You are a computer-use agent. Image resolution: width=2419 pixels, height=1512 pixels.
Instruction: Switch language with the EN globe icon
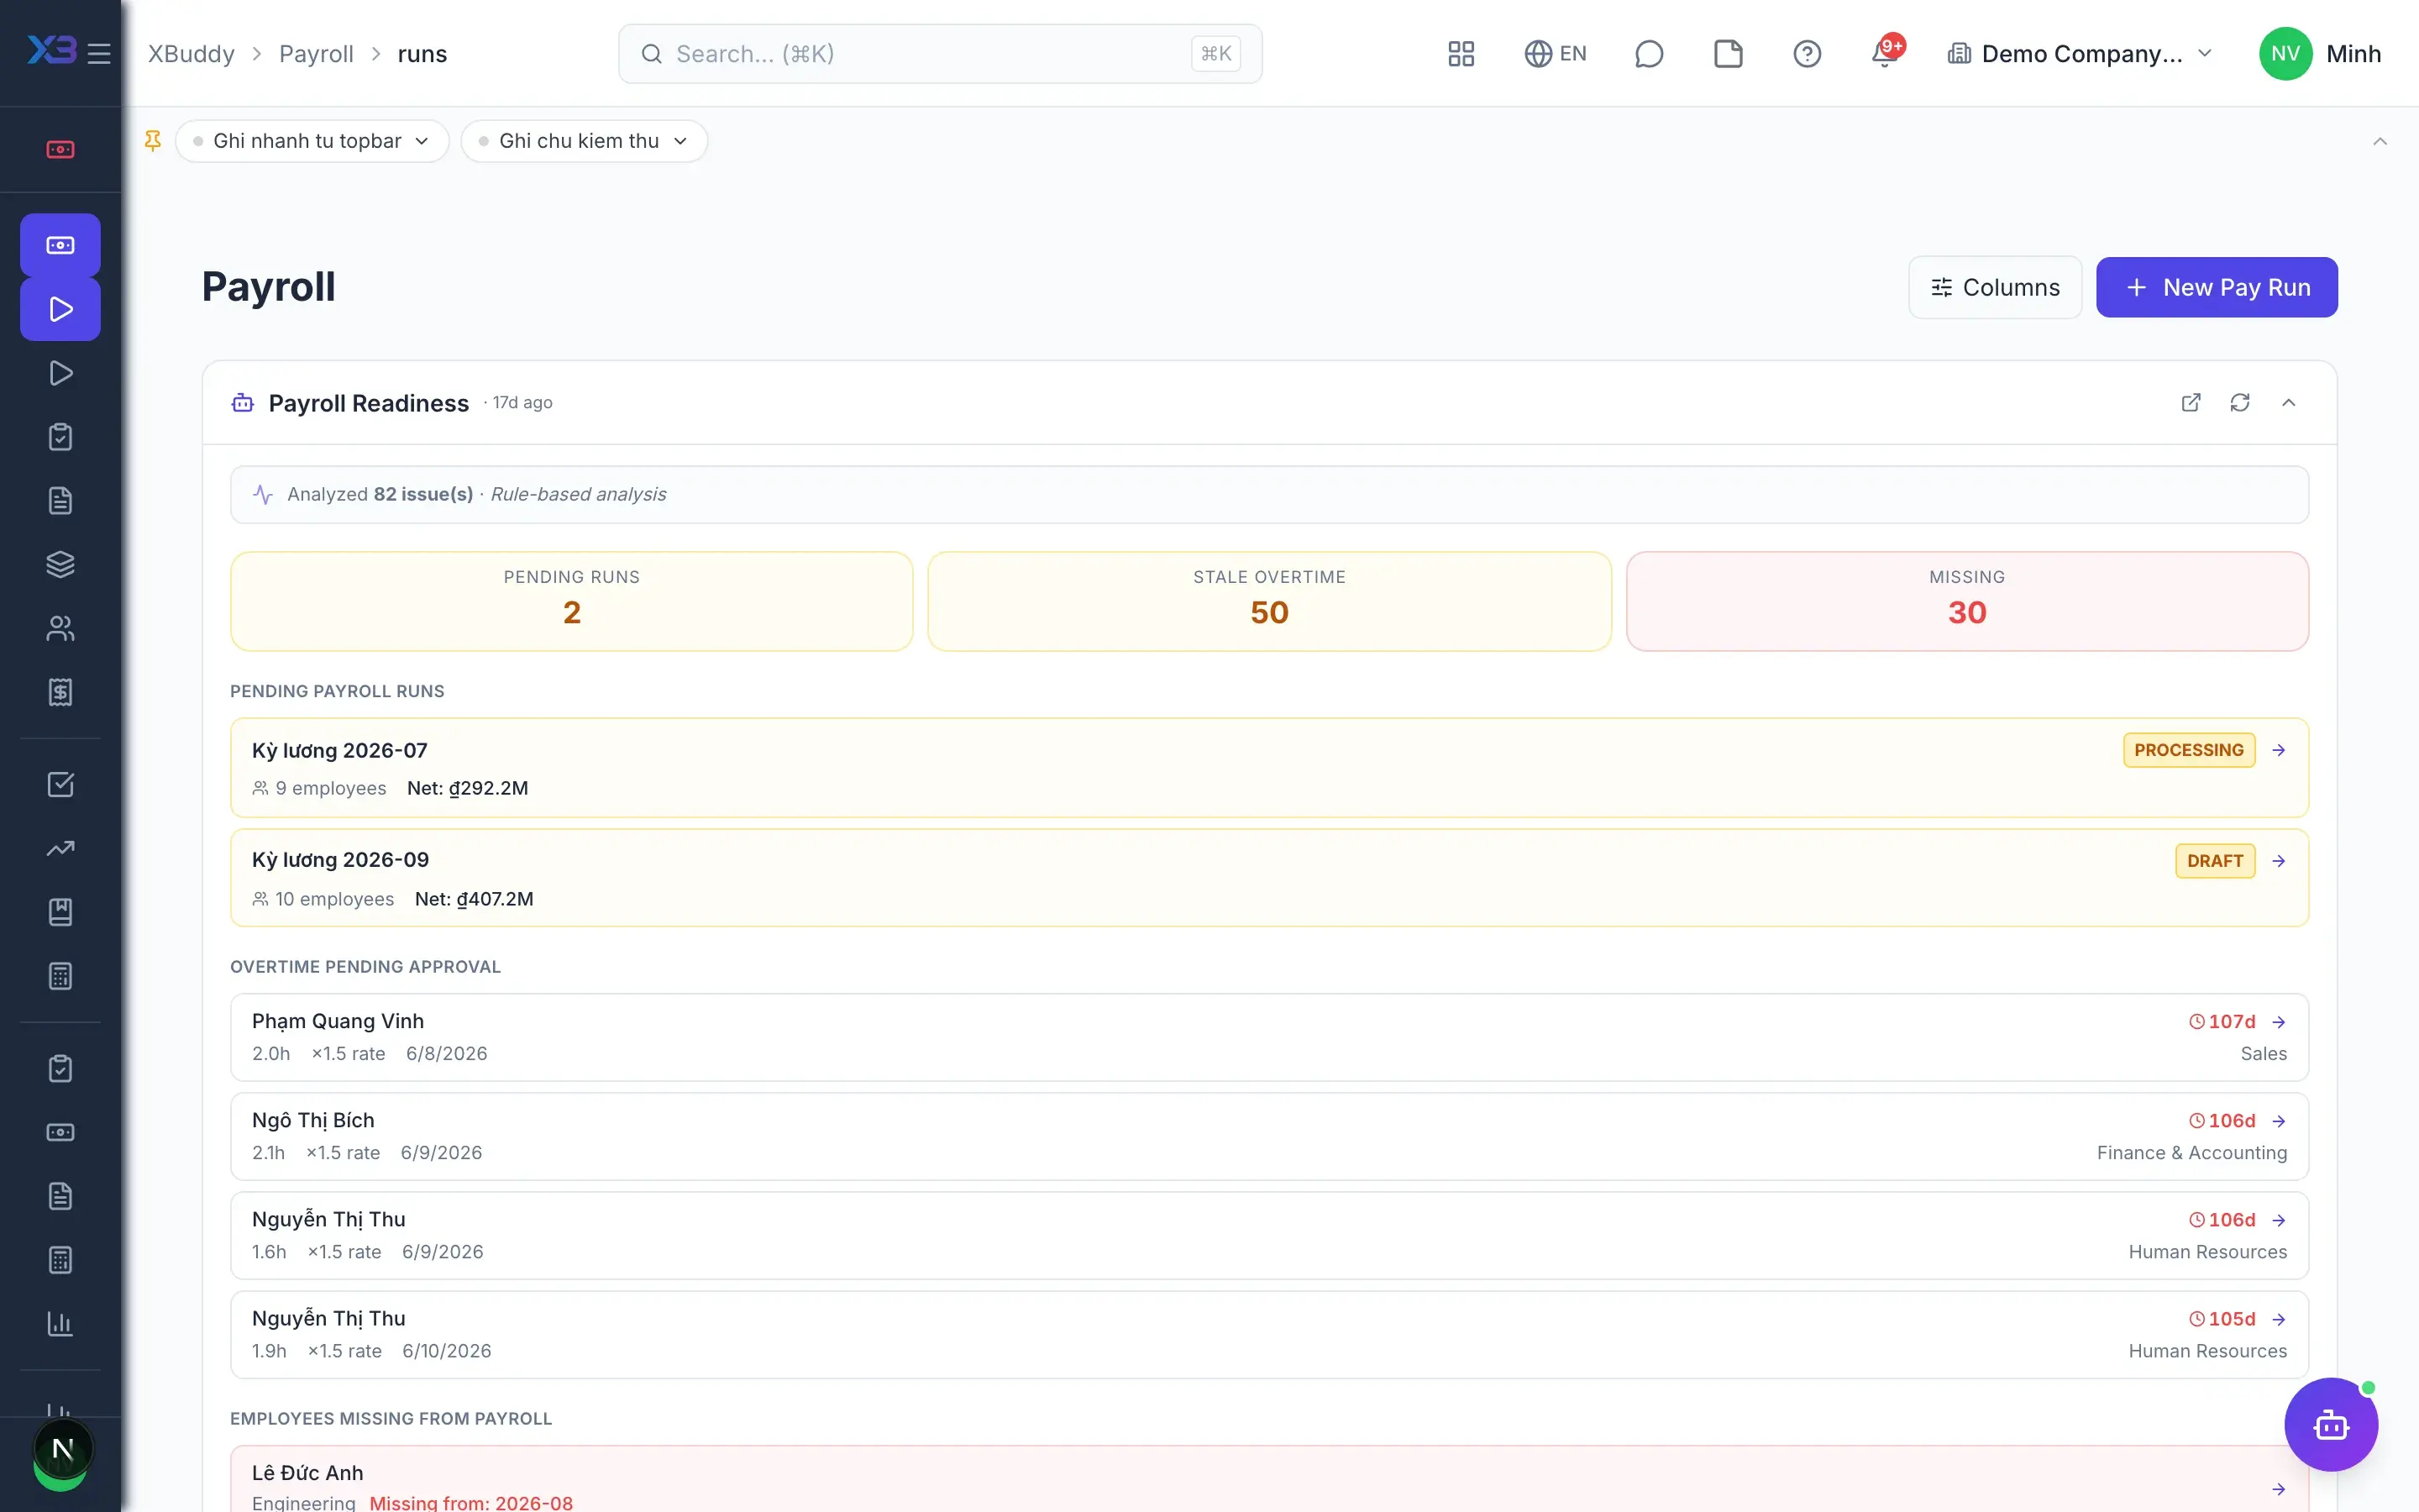tap(1556, 54)
